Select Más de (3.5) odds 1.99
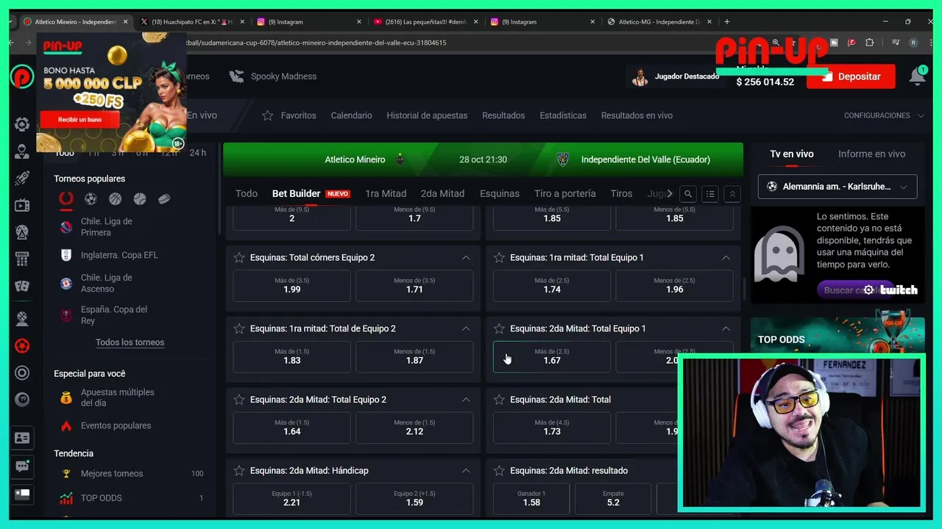The image size is (942, 529). click(x=292, y=285)
